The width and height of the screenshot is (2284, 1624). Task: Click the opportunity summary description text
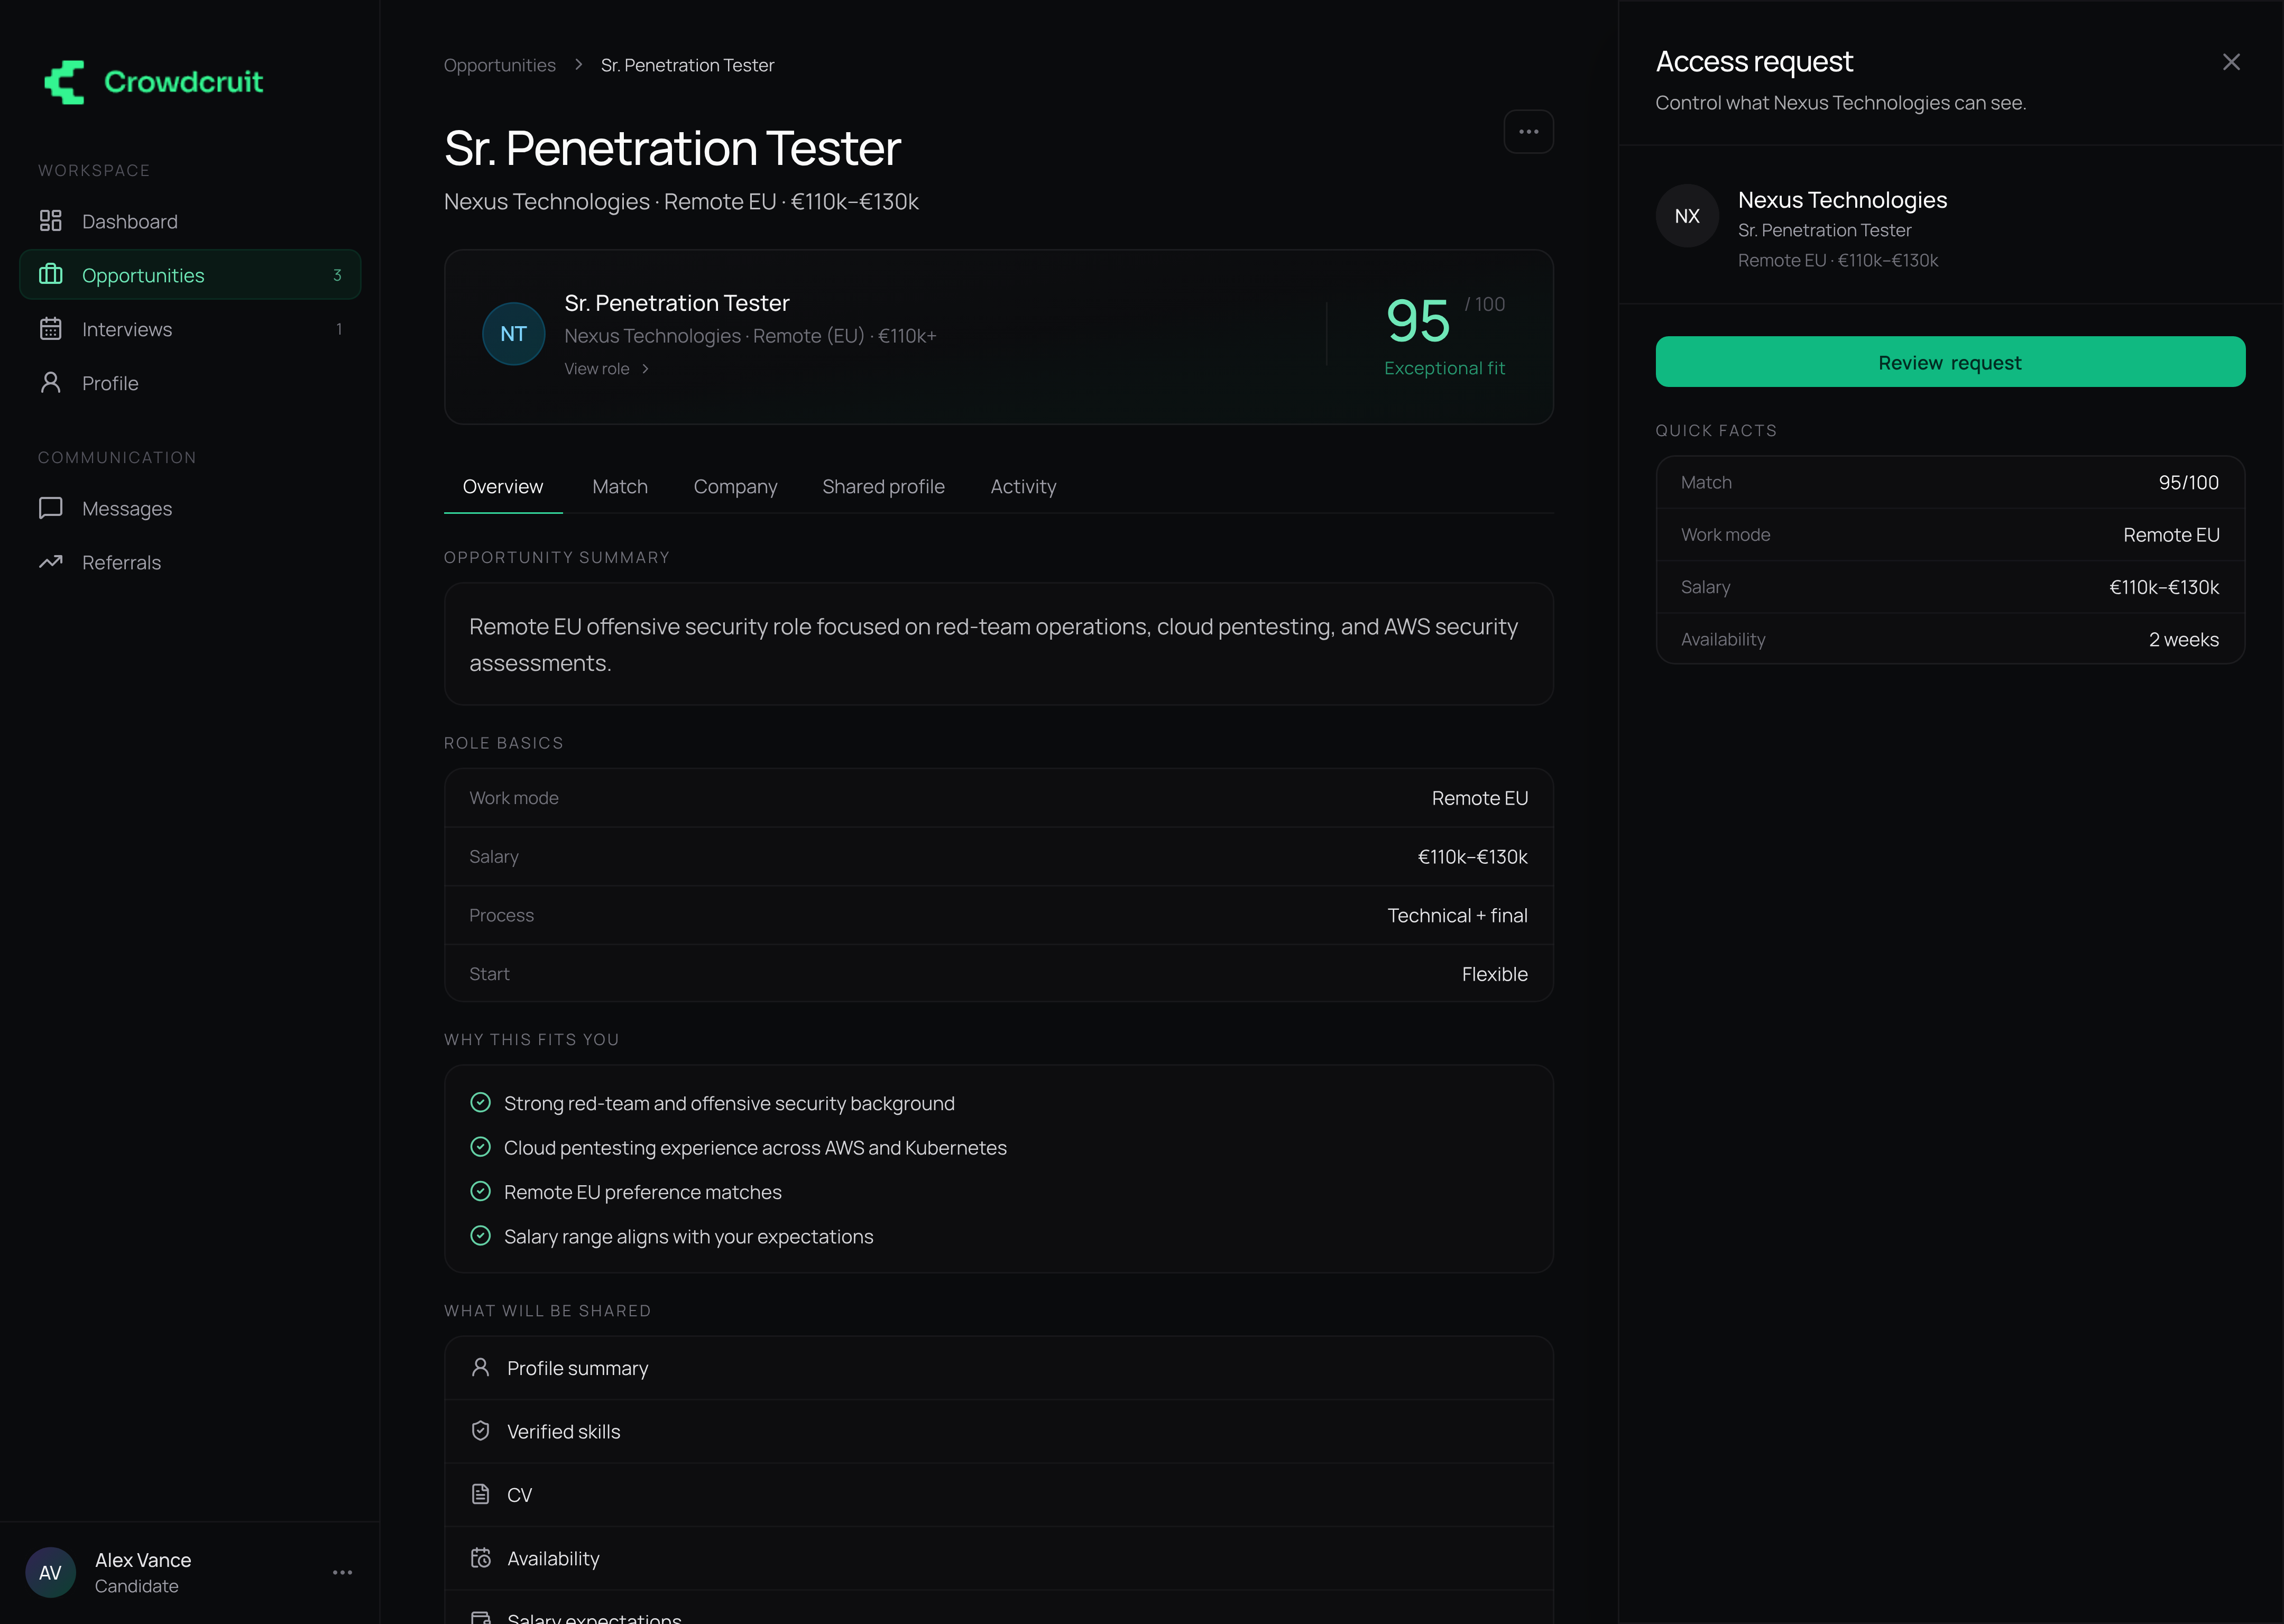coord(993,645)
